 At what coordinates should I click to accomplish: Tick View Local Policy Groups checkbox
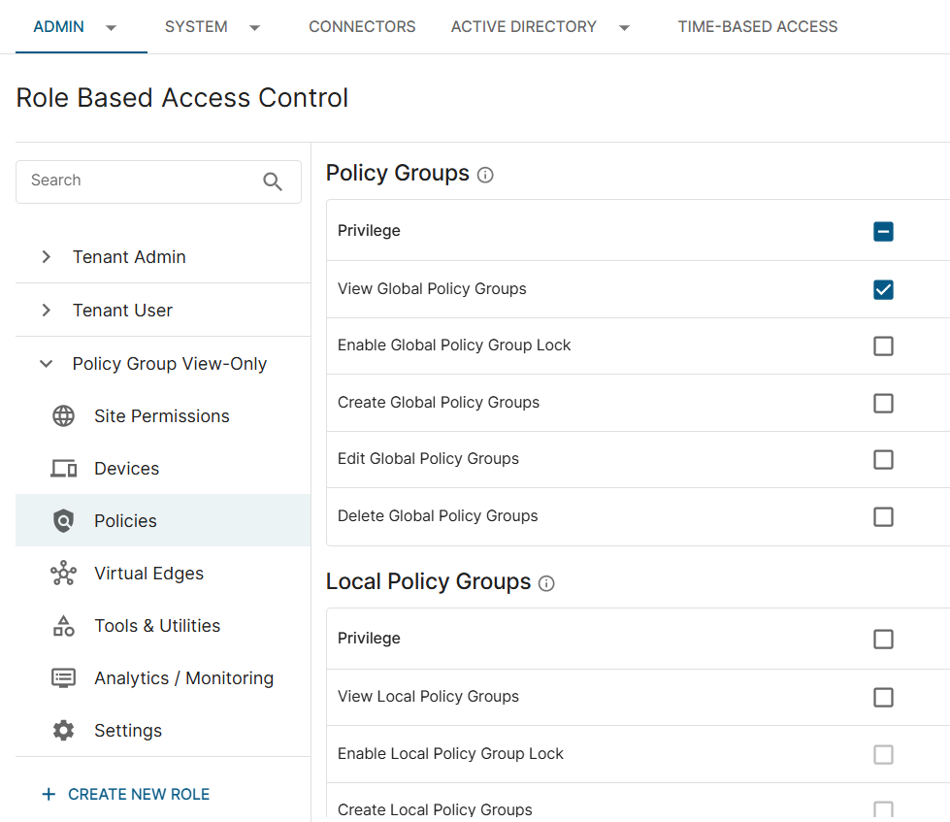883,697
